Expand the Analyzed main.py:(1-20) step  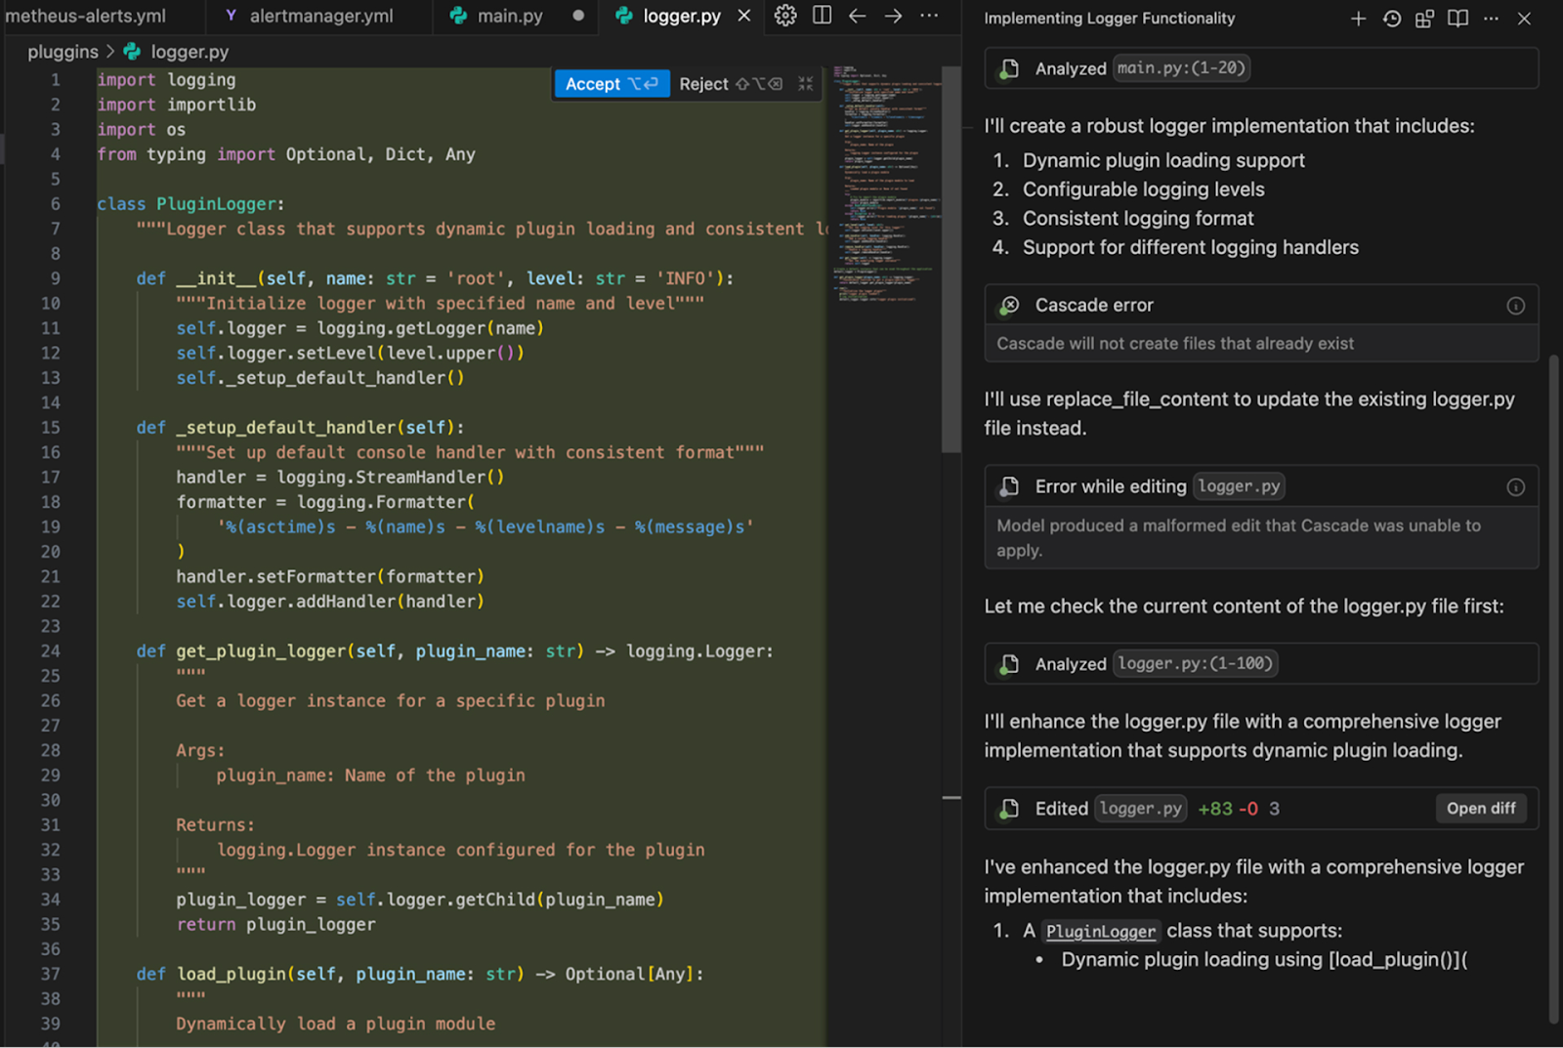(x=1261, y=67)
